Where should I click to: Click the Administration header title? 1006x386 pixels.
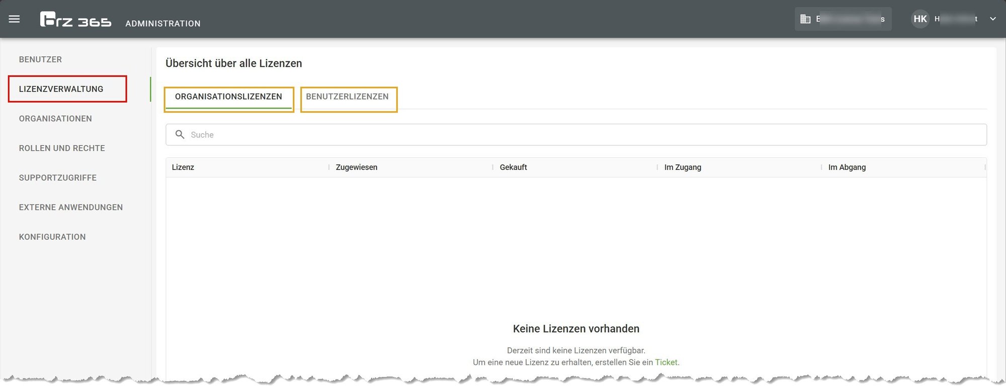163,24
